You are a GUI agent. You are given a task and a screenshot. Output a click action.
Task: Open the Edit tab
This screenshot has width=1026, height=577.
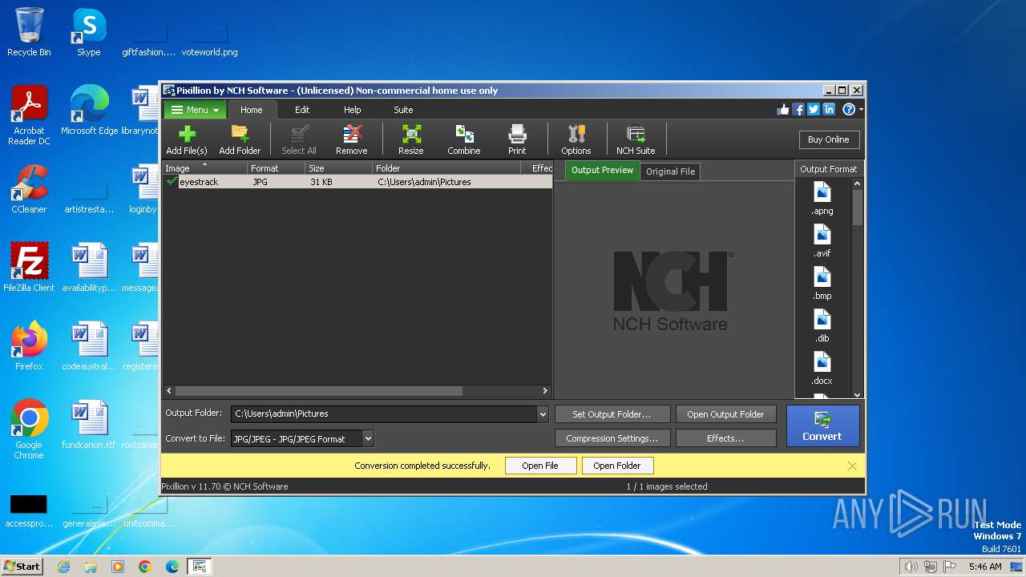302,110
